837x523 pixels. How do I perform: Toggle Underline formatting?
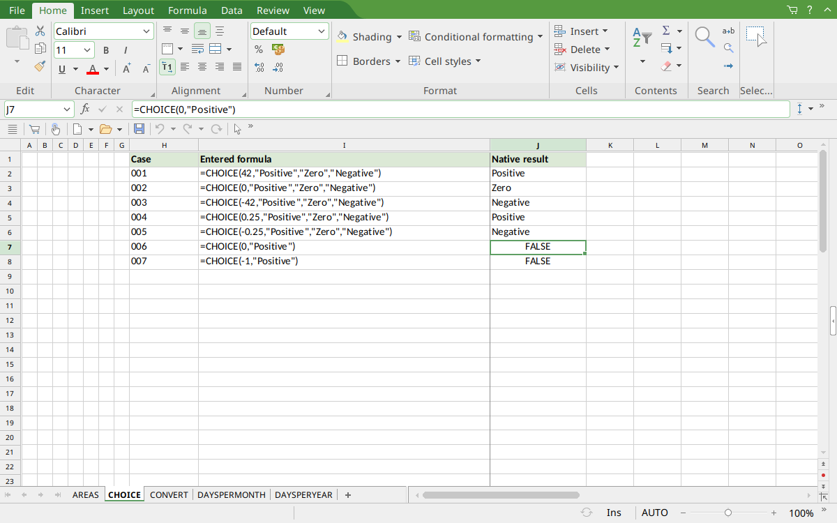(x=62, y=69)
